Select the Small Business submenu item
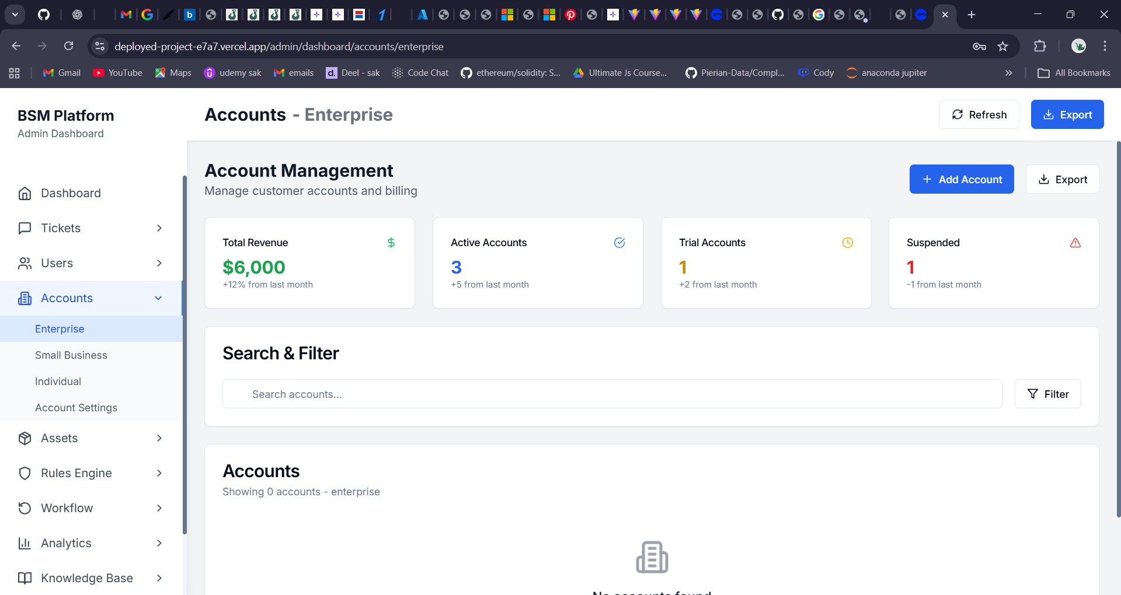1121x595 pixels. click(91, 355)
